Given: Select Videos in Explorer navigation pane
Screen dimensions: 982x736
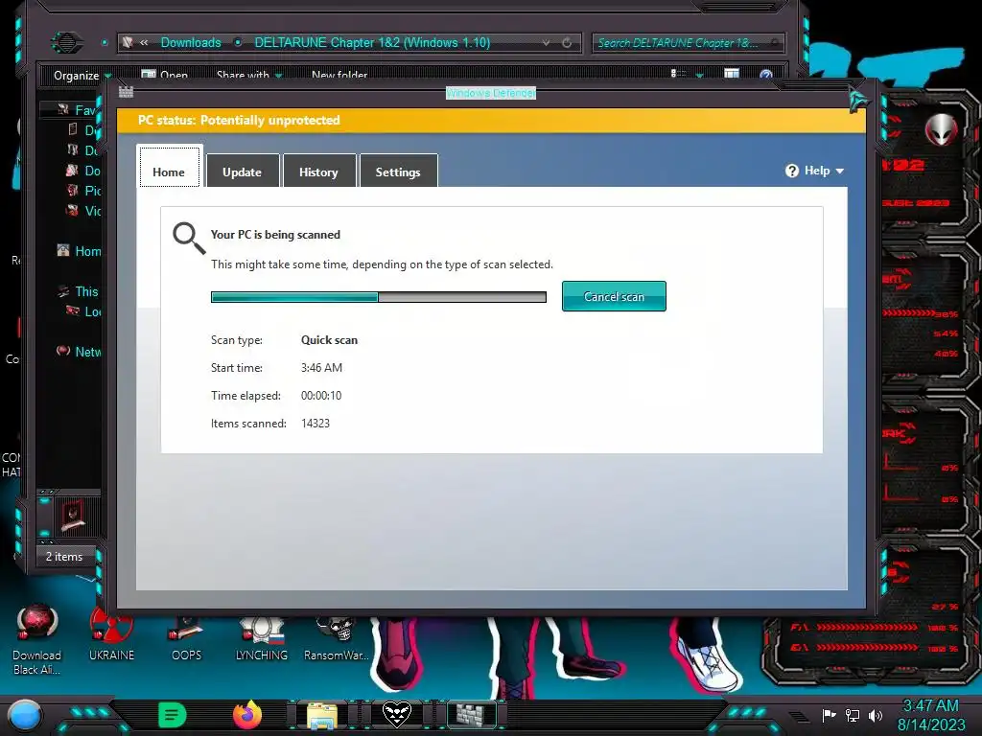Looking at the screenshot, I should [83, 210].
